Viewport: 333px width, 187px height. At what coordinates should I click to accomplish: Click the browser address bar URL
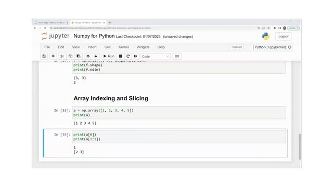pyautogui.click(x=102, y=28)
